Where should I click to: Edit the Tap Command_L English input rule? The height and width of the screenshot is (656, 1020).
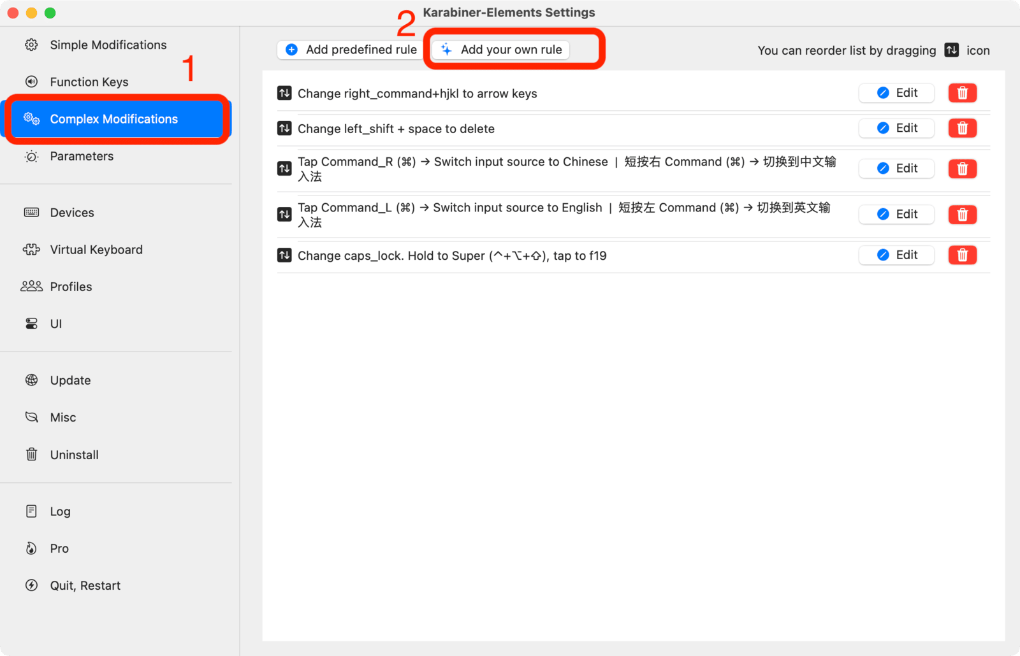[896, 215]
